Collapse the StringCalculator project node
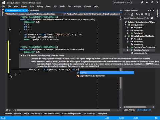Screen dimensions: 160x120 click(x=125, y=25)
